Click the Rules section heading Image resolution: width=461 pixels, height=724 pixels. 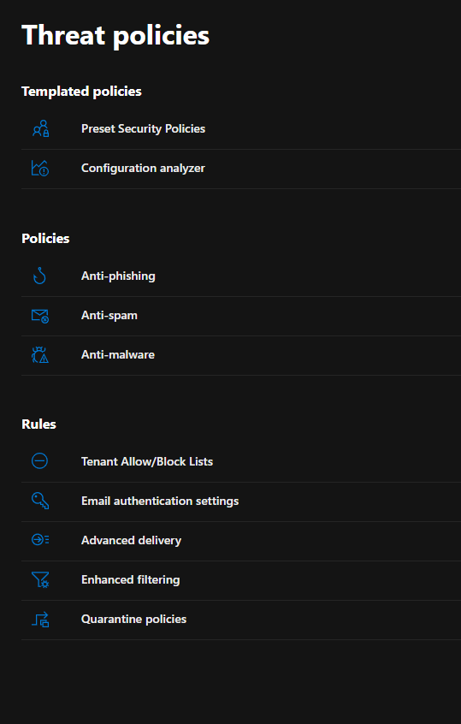(x=38, y=424)
